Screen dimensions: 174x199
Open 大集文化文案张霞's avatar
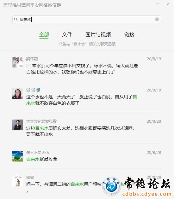(x=18, y=125)
